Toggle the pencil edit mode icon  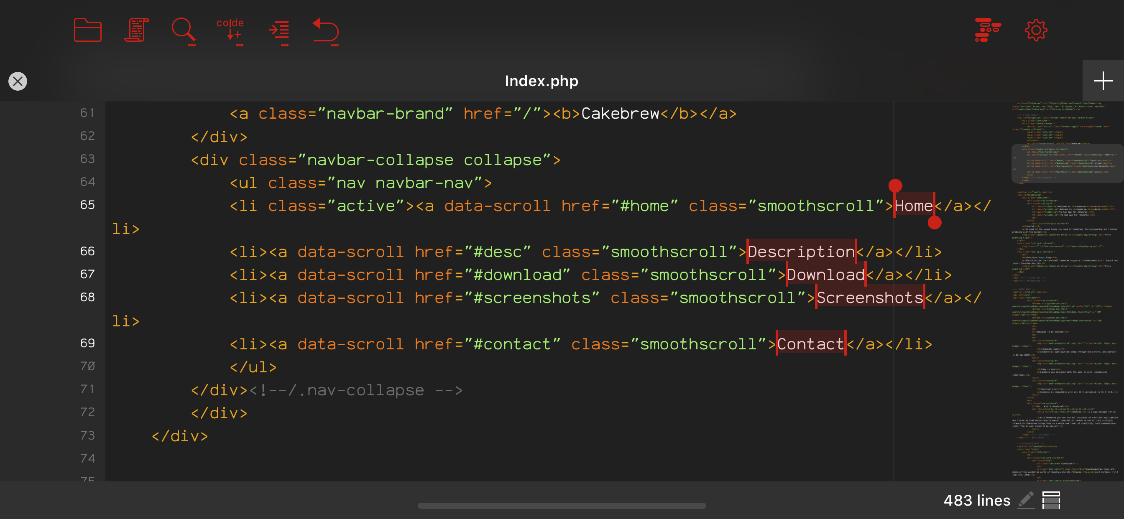(1026, 500)
